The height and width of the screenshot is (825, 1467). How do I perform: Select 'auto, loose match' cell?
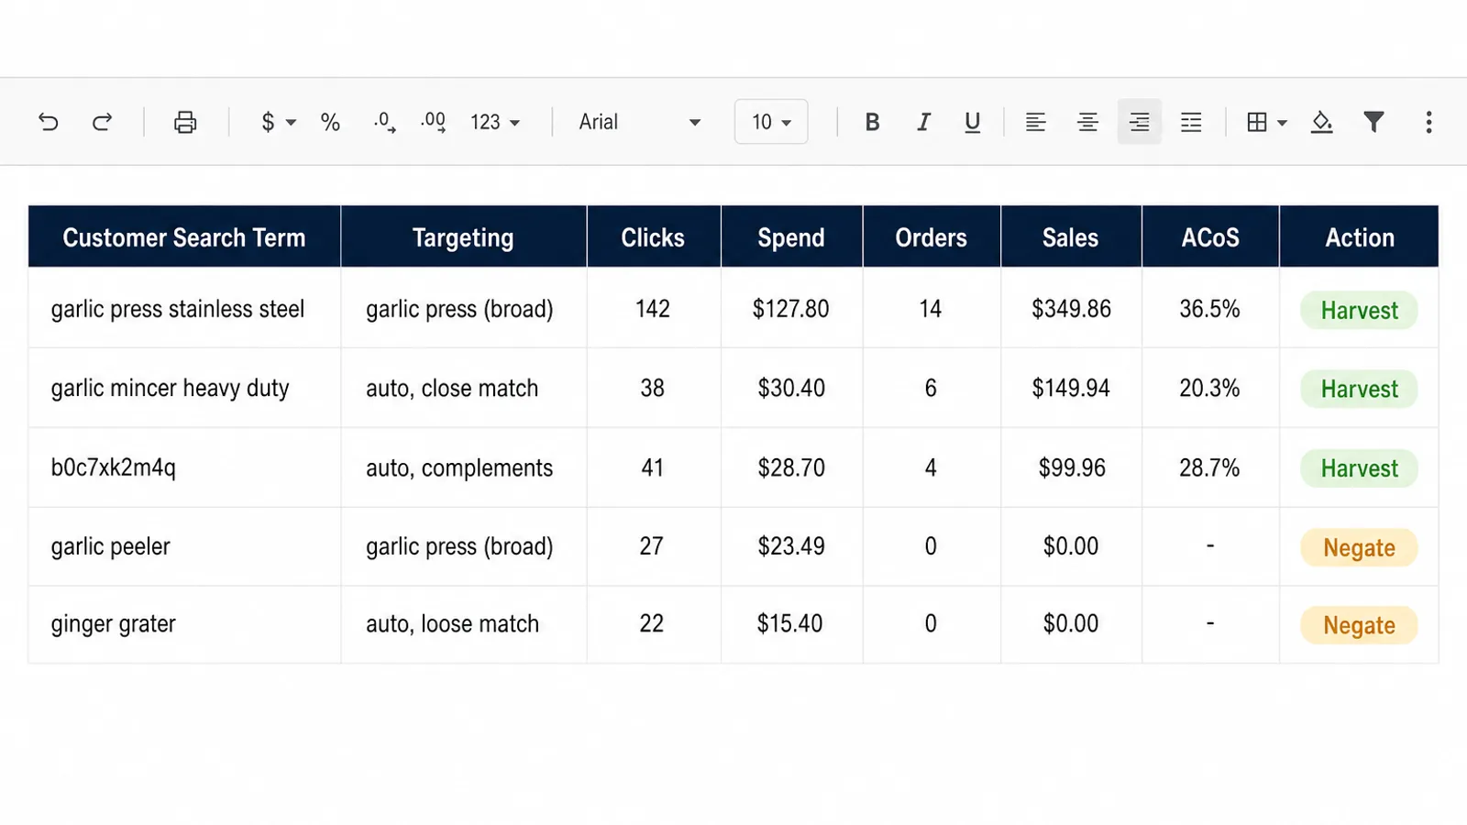point(463,624)
